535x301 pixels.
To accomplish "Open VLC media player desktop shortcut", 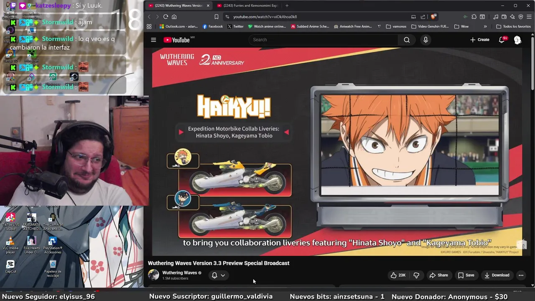I will click(10, 245).
